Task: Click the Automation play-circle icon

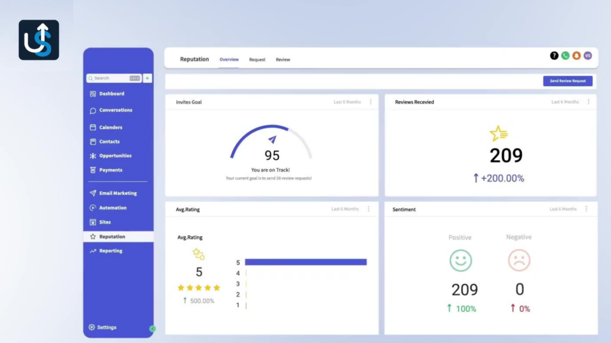Action: coord(92,208)
